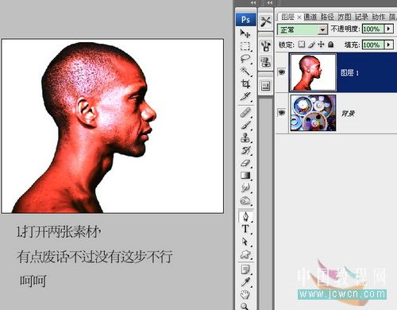Select the Dodge tool
Viewport: 397px width, 310px height.
(x=245, y=188)
